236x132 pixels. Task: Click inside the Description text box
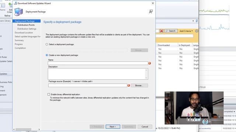[x=97, y=74]
